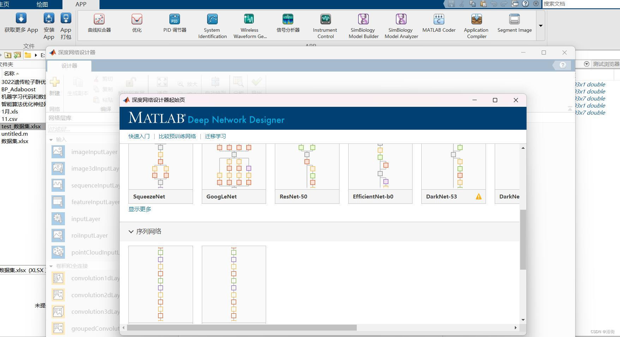Select the pointCloudInputLayer icon
Screen dimensions: 620x337
tap(58, 252)
